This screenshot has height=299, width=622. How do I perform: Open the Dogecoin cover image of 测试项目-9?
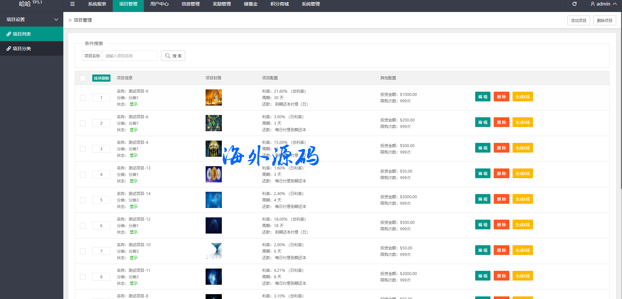point(213,98)
